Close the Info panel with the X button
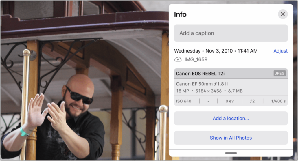 (x=283, y=14)
